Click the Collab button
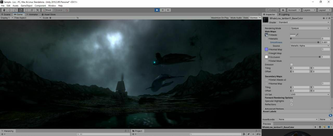Image resolution: width=333 pixels, height=136 pixels. pos(272,10)
